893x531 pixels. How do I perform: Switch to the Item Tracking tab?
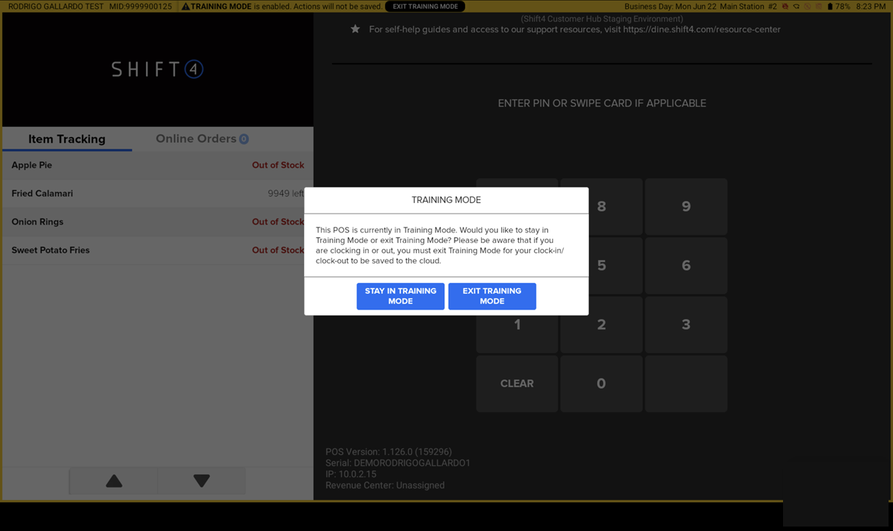[66, 139]
